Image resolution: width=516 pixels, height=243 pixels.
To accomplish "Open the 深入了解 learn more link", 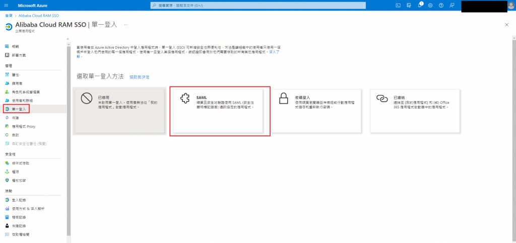I will coord(275,52).
